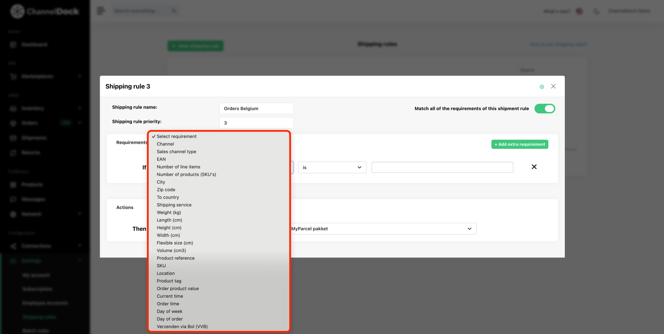
Task: Toggle sidebar with the hamburger menu icon
Action: 101,11
